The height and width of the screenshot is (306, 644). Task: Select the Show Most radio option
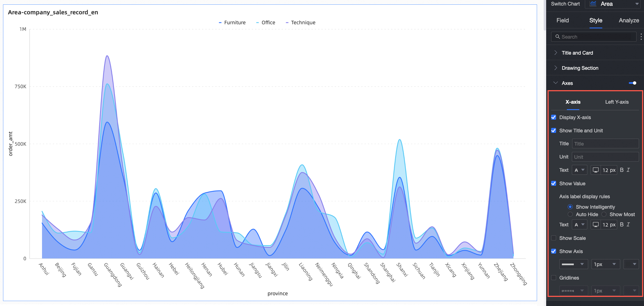(x=604, y=214)
